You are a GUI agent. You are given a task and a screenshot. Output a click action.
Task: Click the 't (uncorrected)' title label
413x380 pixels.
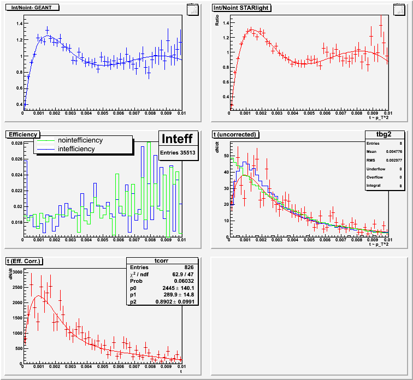[235, 134]
